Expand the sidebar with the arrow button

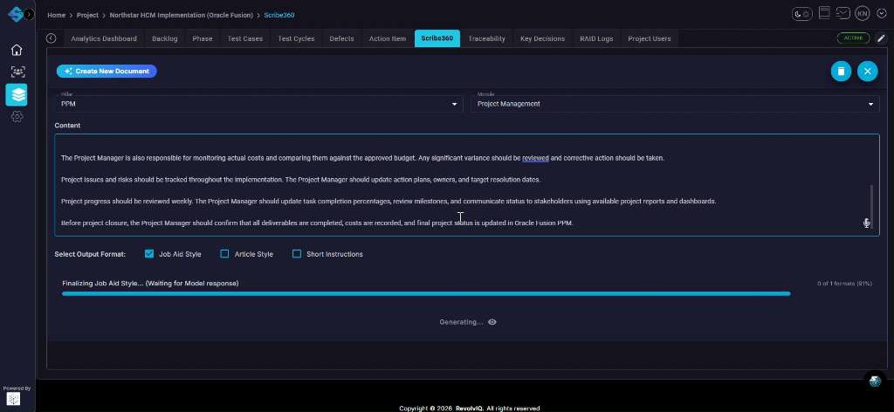[x=30, y=15]
